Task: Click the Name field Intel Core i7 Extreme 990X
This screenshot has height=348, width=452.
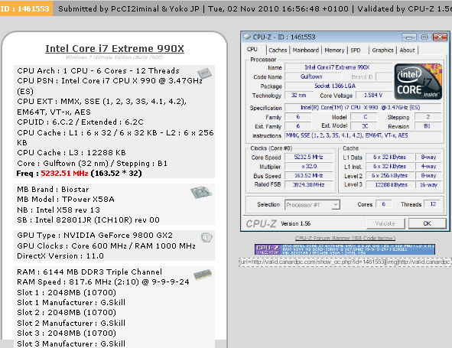Action: pos(338,67)
